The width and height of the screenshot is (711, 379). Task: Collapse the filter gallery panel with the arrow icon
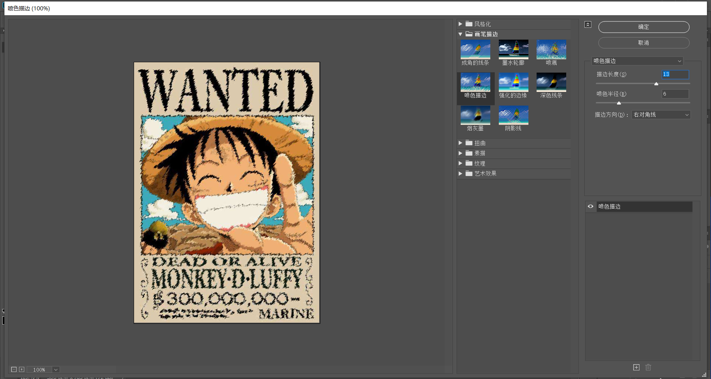(x=588, y=24)
